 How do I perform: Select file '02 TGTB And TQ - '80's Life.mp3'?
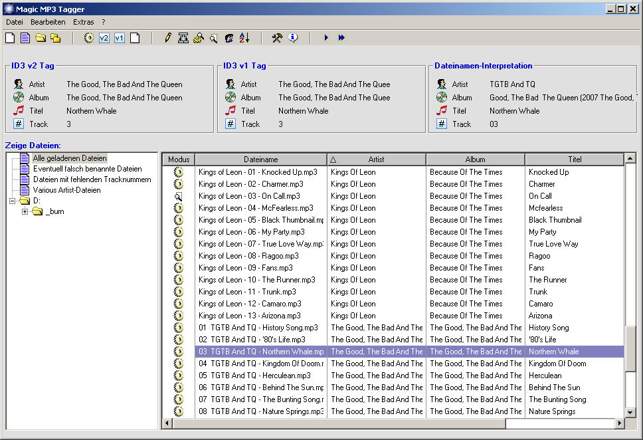[x=252, y=340]
